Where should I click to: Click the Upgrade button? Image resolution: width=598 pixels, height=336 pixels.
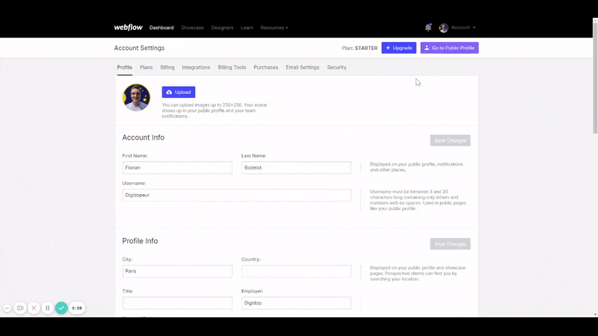(x=399, y=48)
